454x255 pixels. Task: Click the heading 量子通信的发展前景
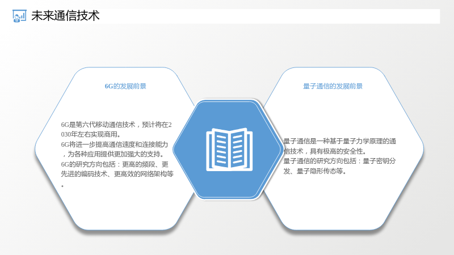[333, 86]
